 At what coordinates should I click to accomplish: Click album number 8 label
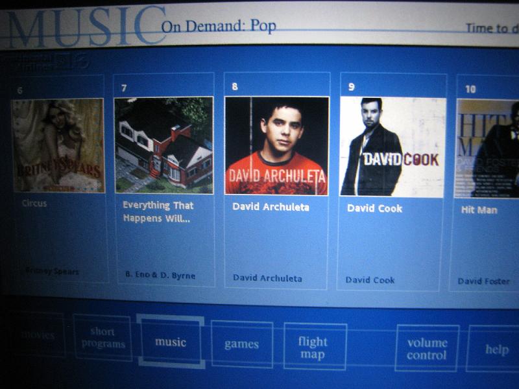pos(235,86)
